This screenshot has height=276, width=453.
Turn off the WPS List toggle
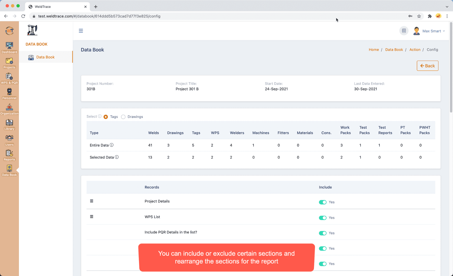coord(322,218)
